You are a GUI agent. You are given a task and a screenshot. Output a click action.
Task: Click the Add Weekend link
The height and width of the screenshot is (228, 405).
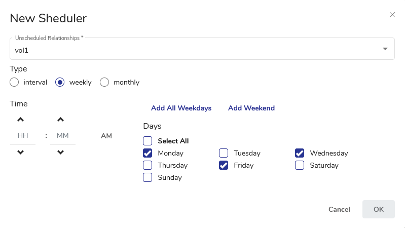click(x=251, y=108)
